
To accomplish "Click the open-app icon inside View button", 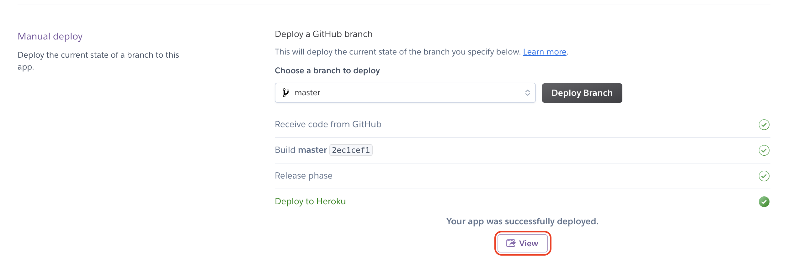I will tap(511, 243).
